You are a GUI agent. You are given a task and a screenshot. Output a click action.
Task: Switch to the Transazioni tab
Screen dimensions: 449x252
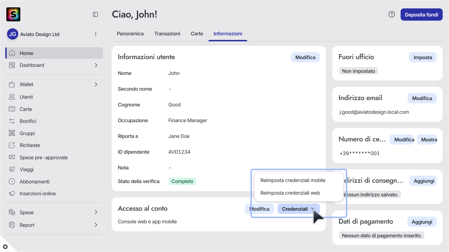tap(167, 34)
